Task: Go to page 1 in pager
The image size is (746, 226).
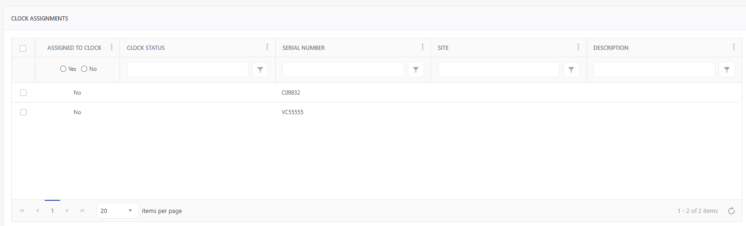Action: [x=52, y=211]
